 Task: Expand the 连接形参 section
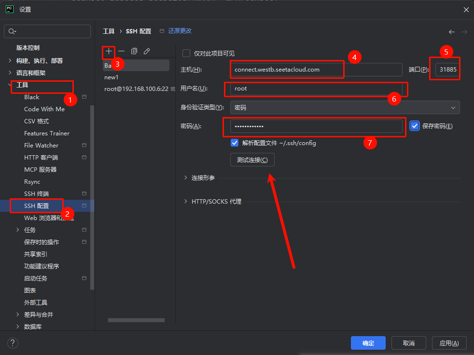(186, 178)
